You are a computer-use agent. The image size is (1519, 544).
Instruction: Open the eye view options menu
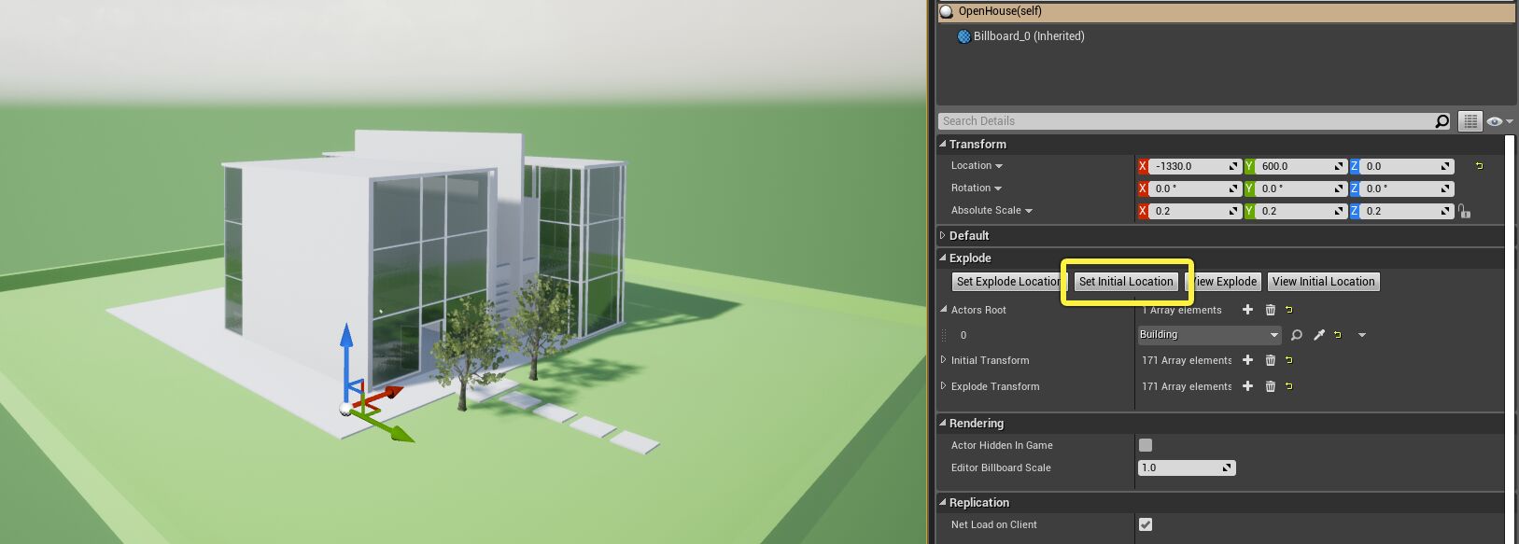coord(1498,121)
